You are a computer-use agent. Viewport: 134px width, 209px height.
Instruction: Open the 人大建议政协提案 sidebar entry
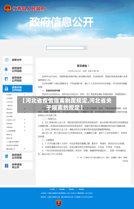click(12, 142)
